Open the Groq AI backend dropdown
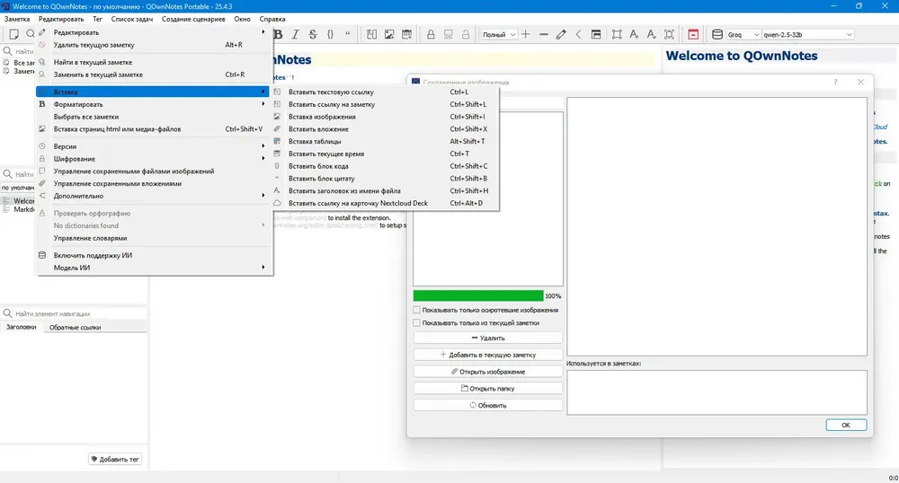 743,34
